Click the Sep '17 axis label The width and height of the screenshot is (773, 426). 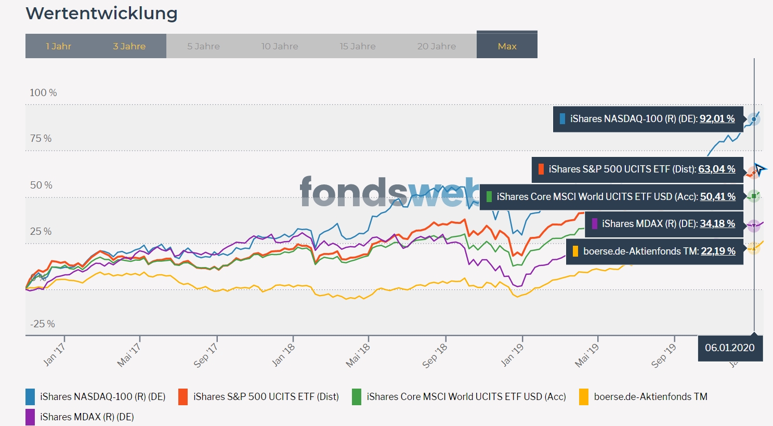pyautogui.click(x=205, y=356)
